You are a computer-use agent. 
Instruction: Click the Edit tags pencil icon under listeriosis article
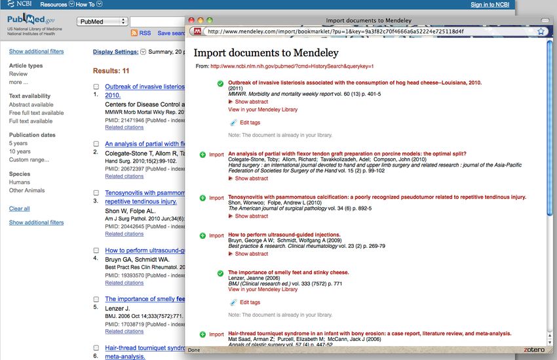(x=233, y=123)
